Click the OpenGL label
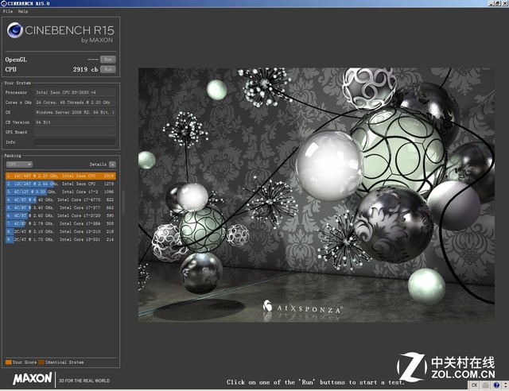 [x=16, y=60]
